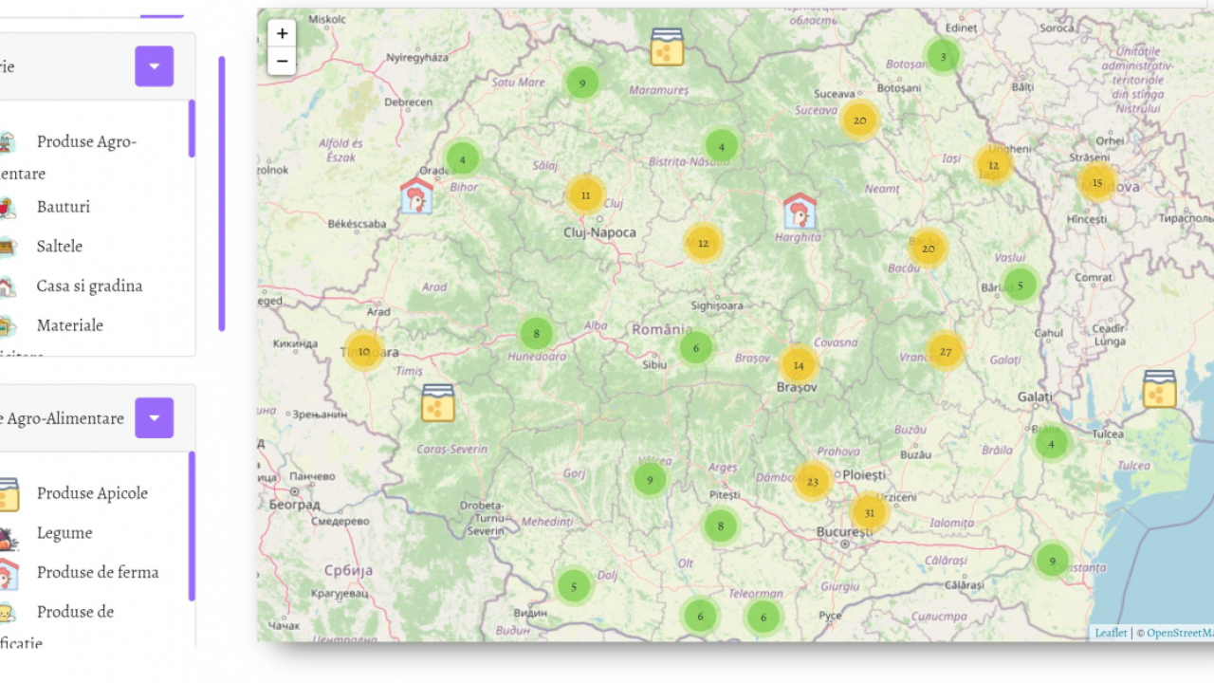Open the Leaflet attribution link

(1111, 633)
